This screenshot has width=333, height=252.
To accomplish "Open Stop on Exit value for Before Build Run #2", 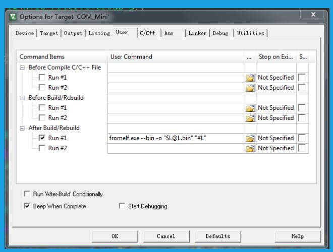I will [x=276, y=118].
